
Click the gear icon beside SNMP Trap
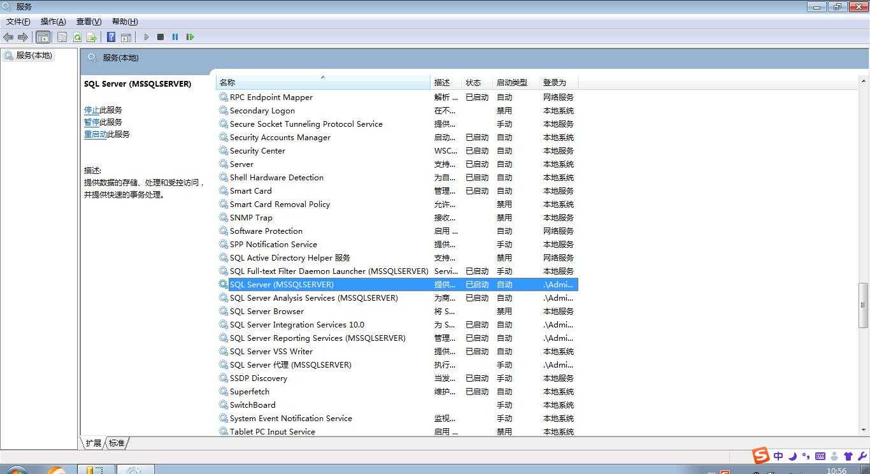224,217
